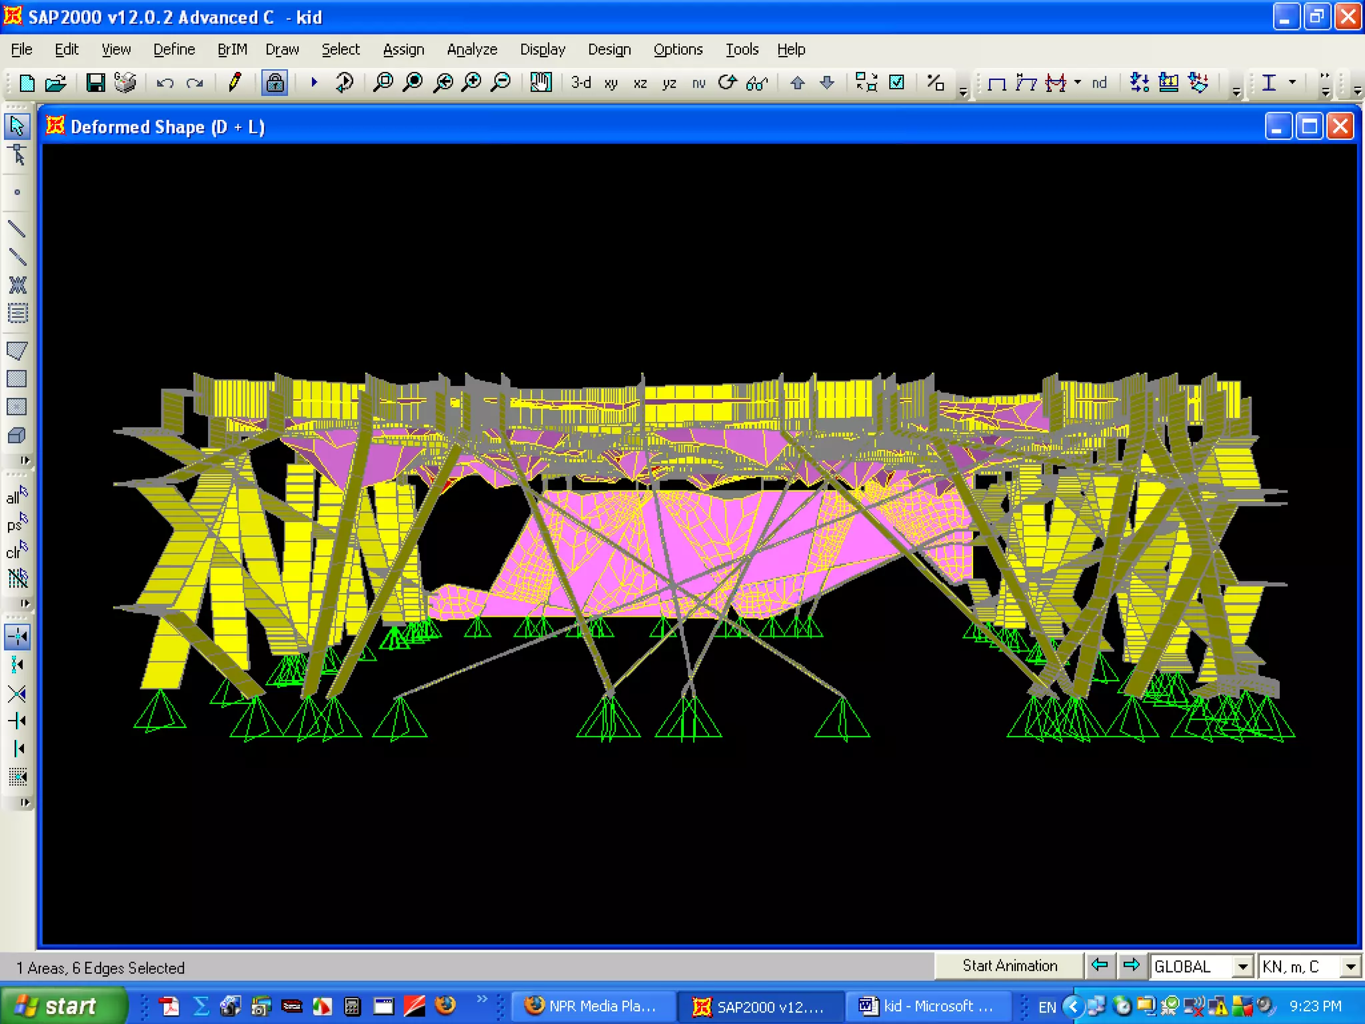
Task: Click the Lock/Unlock Model padlock icon
Action: (x=275, y=83)
